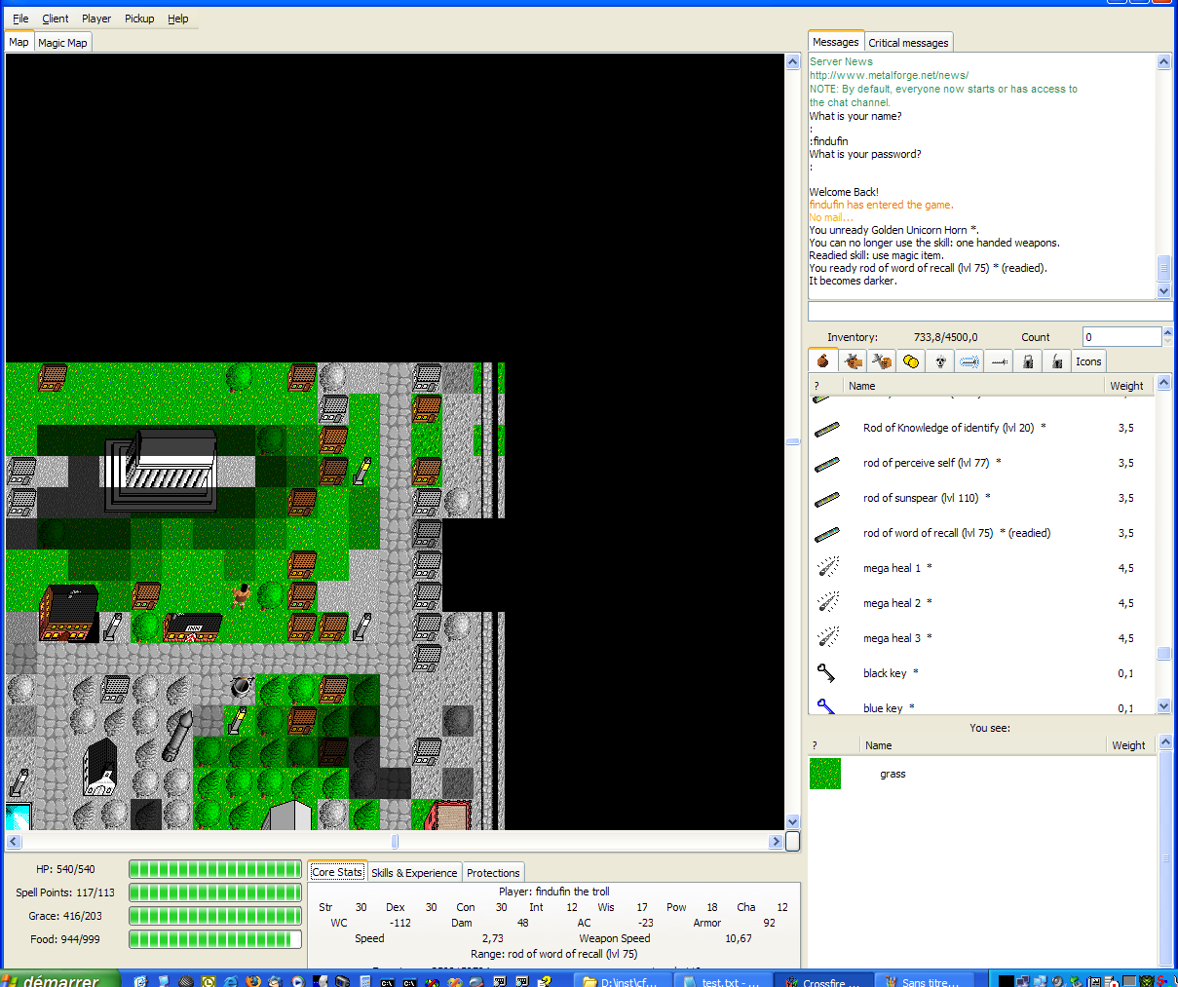
Task: Click the grass tile icon under You see
Action: pyautogui.click(x=825, y=774)
